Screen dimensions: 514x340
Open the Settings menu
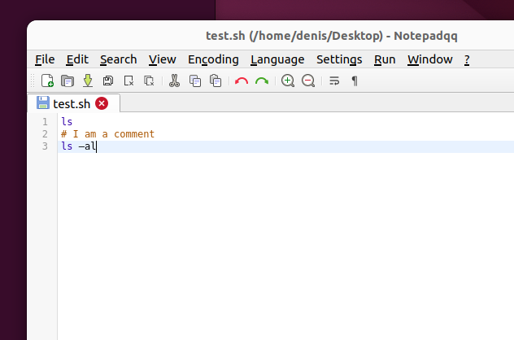339,59
